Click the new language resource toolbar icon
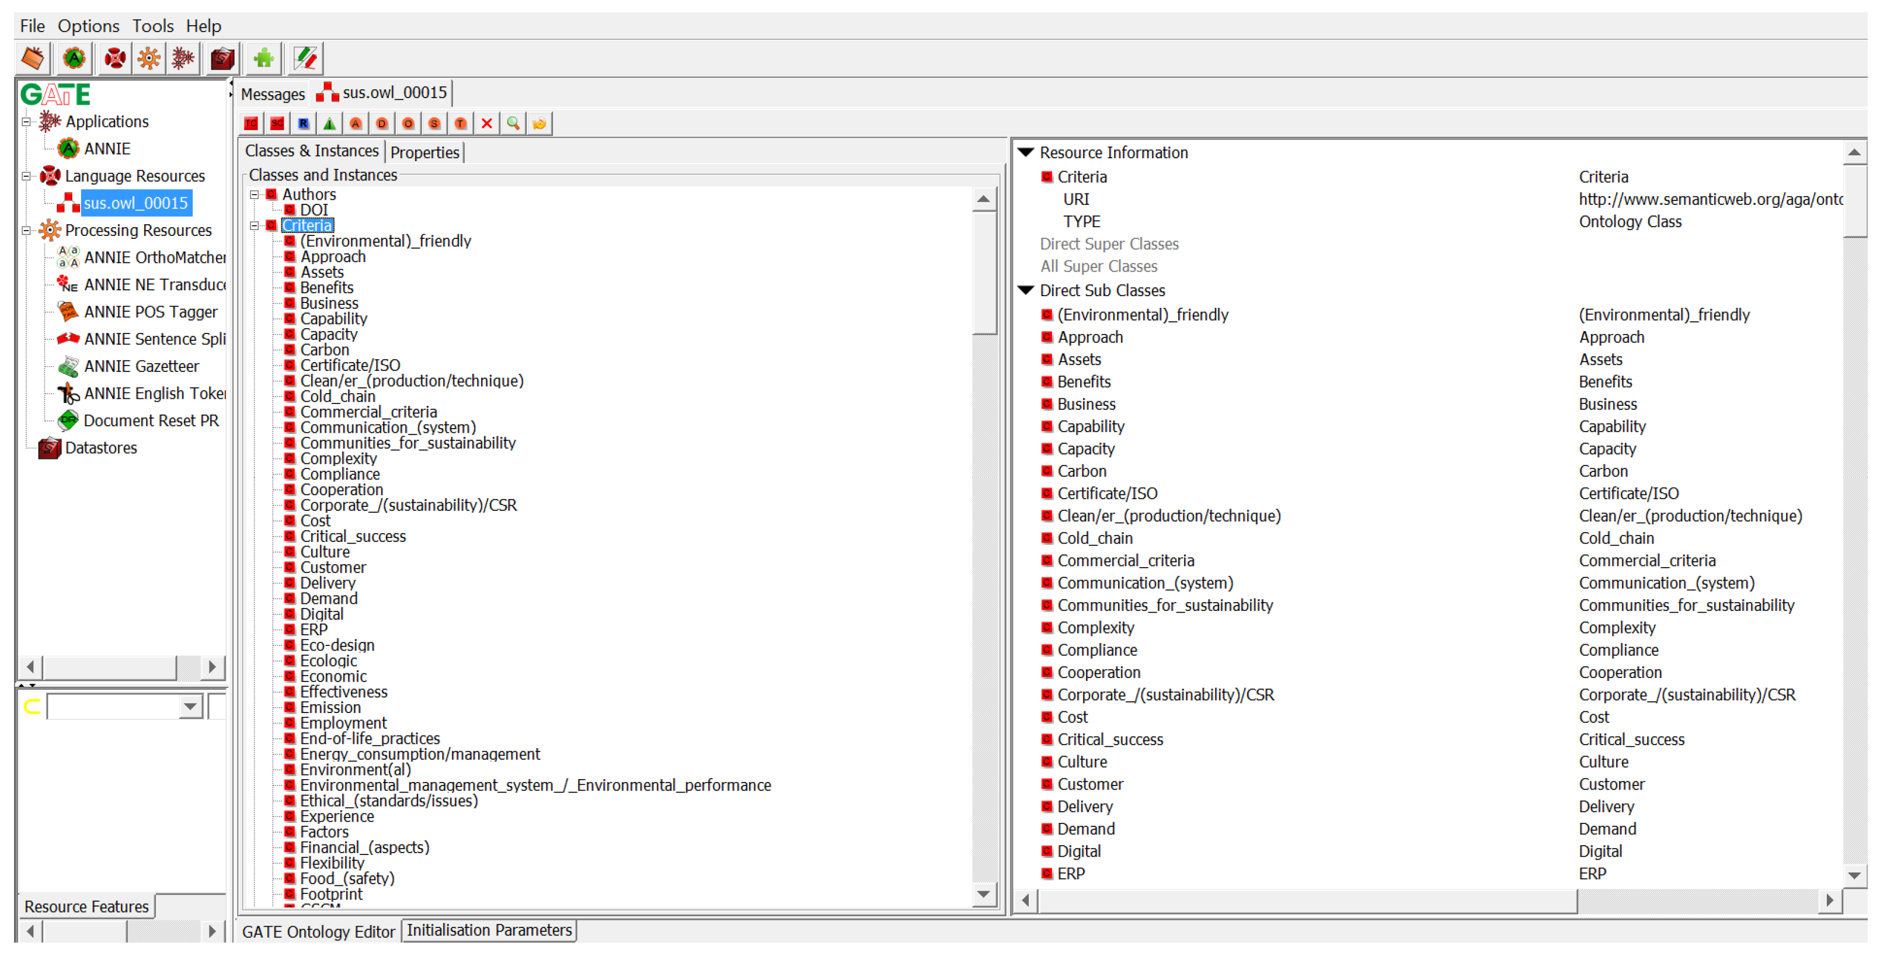The height and width of the screenshot is (956, 1880). coord(114,58)
